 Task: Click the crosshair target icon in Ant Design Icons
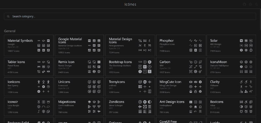(x=191, y=107)
